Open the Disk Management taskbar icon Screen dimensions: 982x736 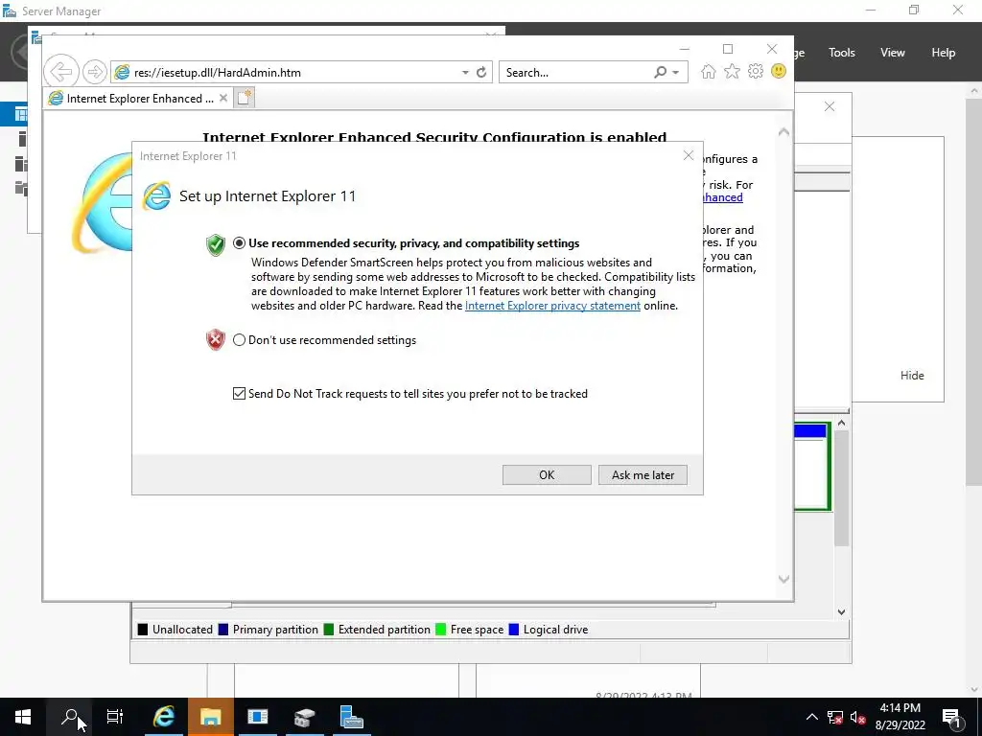[x=304, y=717]
